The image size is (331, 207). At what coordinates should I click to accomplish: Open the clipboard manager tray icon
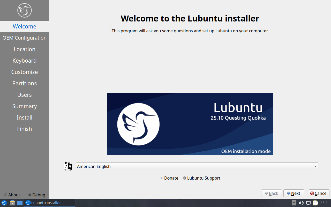[315, 203]
